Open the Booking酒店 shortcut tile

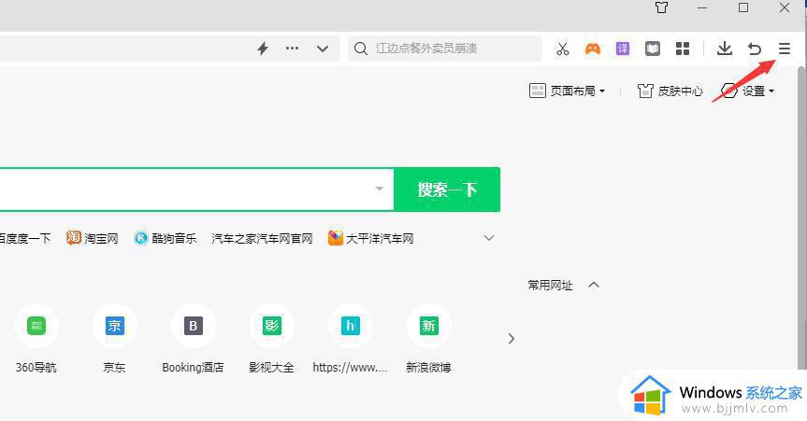[193, 339]
